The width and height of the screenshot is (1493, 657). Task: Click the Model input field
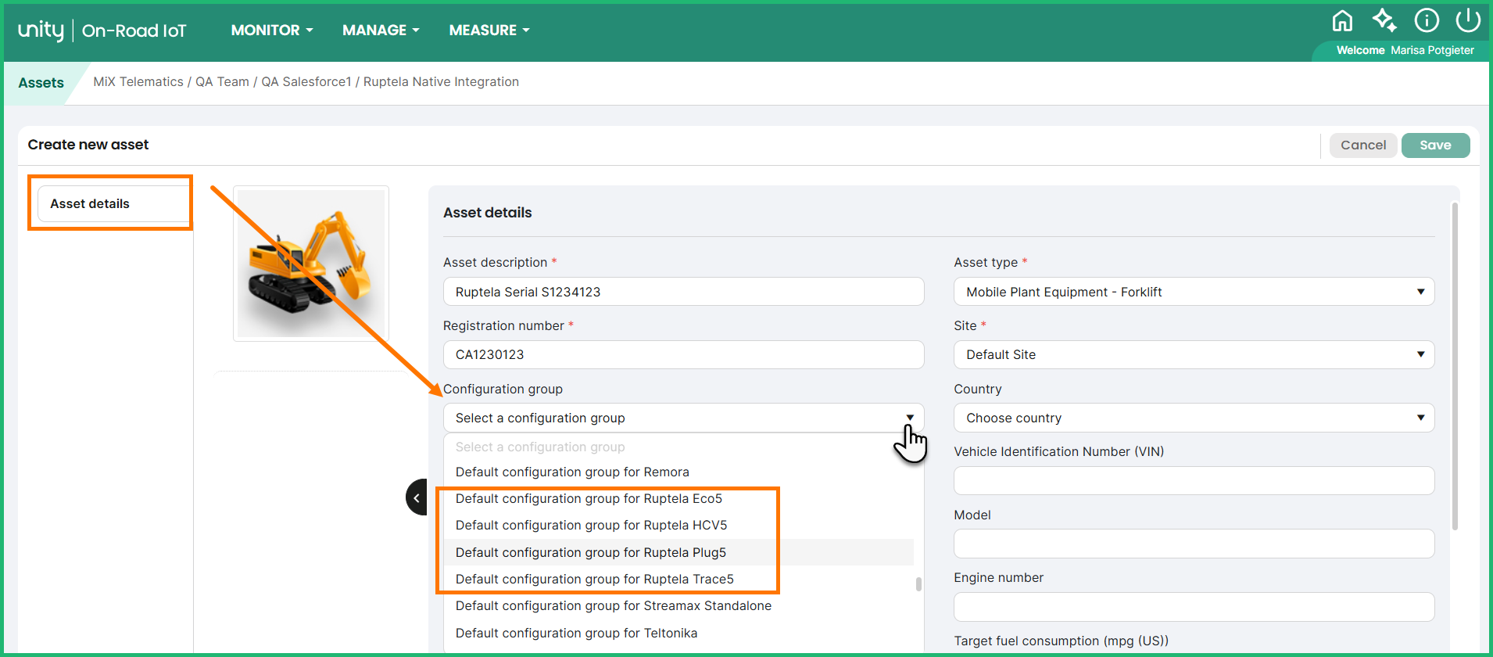click(x=1194, y=544)
